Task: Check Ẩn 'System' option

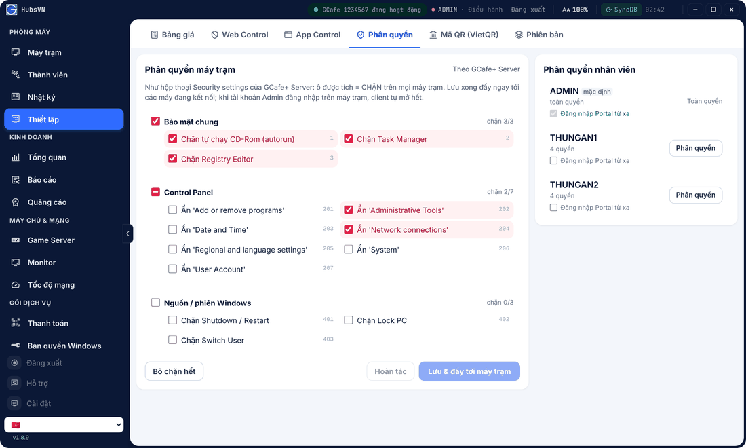Action: [x=349, y=249]
